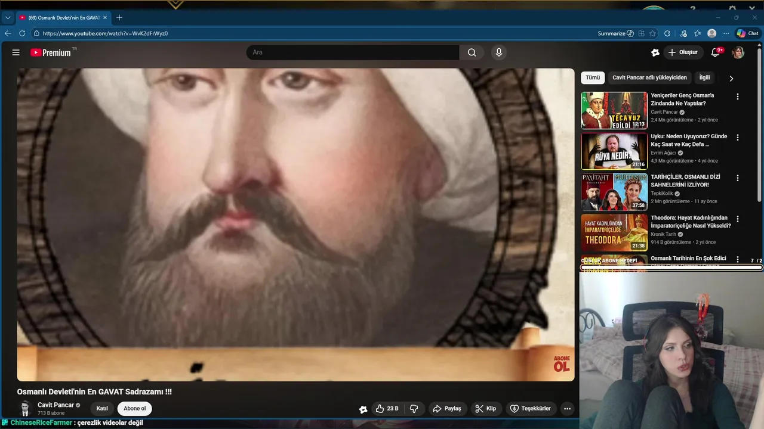Screen dimensions: 764x429
Task: Go to YouTube Premium home logo
Action: pyautogui.click(x=51, y=52)
